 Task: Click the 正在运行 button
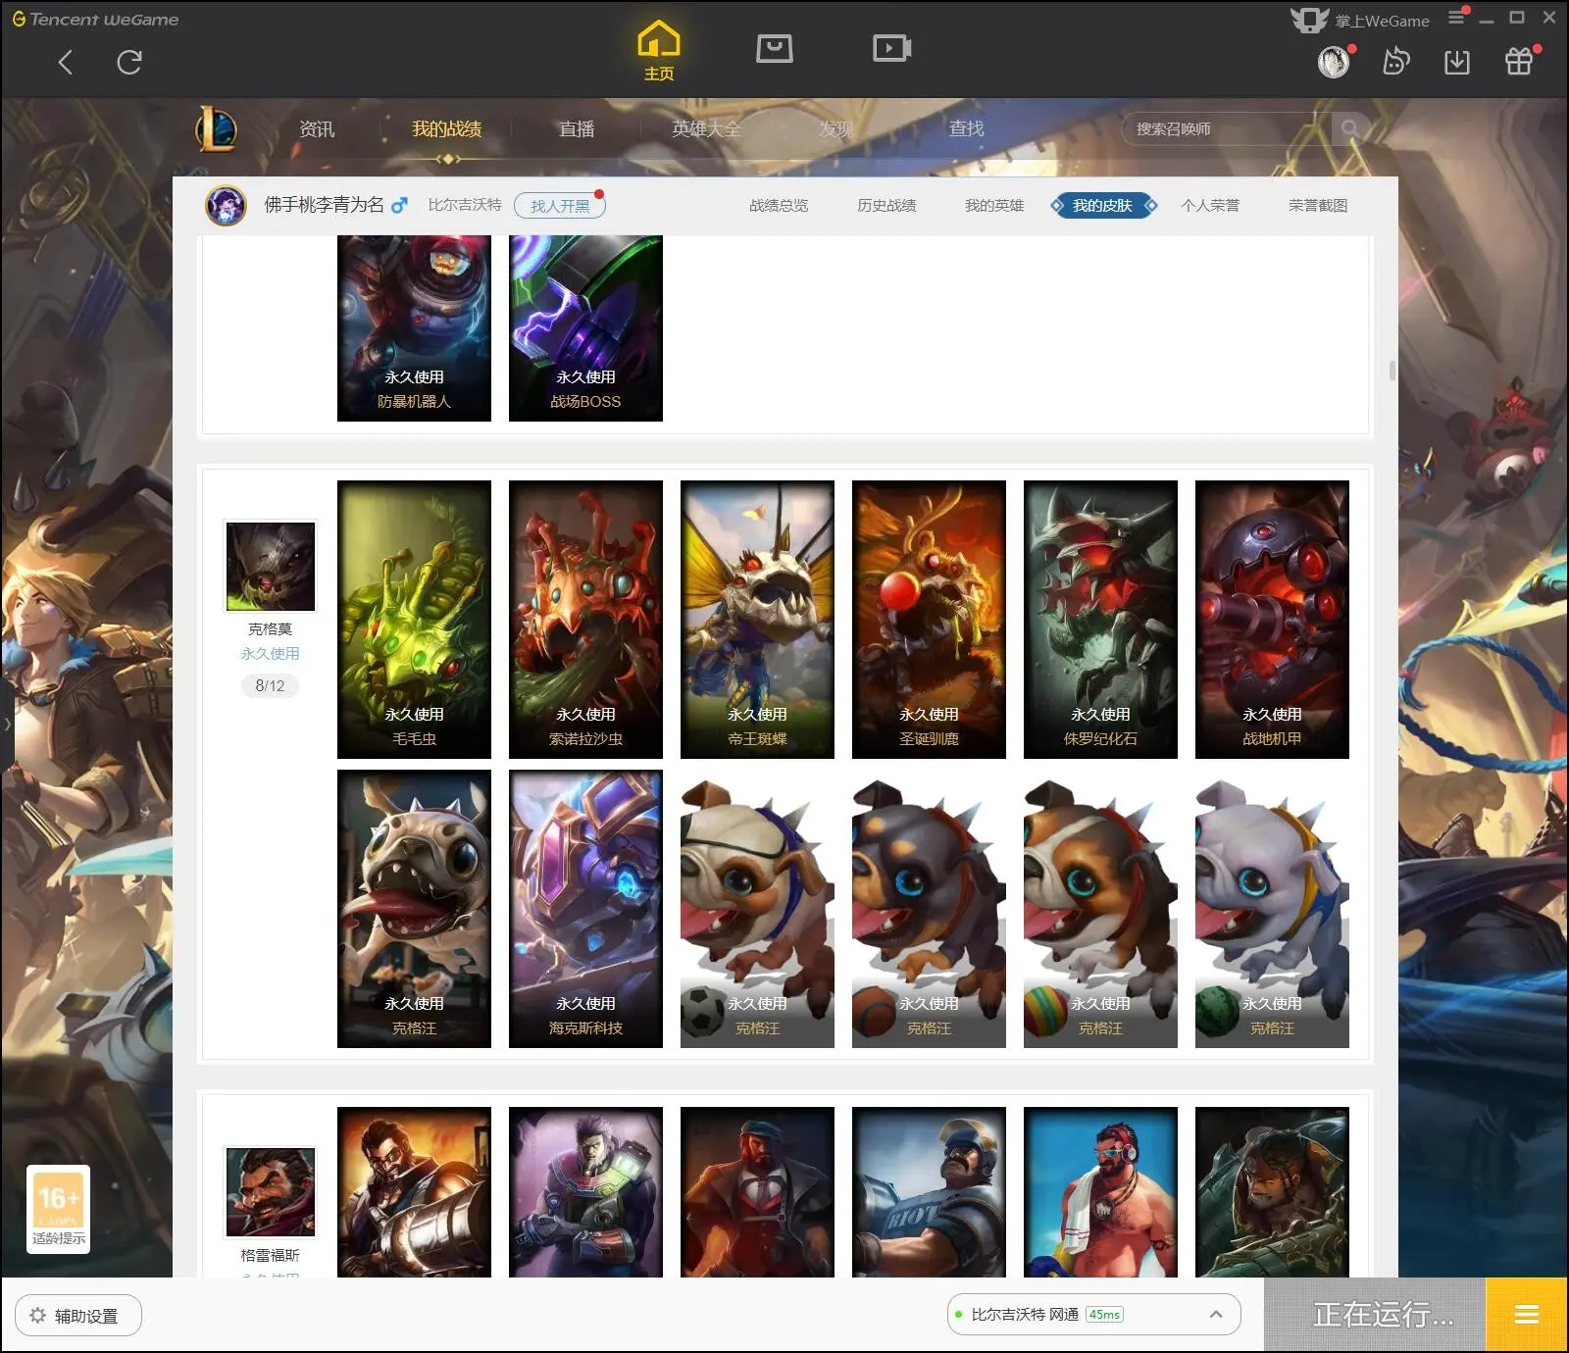click(1375, 1315)
